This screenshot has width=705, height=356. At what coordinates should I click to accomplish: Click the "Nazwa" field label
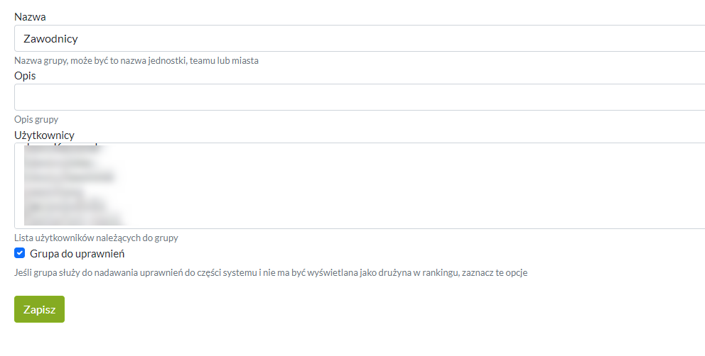(x=30, y=16)
